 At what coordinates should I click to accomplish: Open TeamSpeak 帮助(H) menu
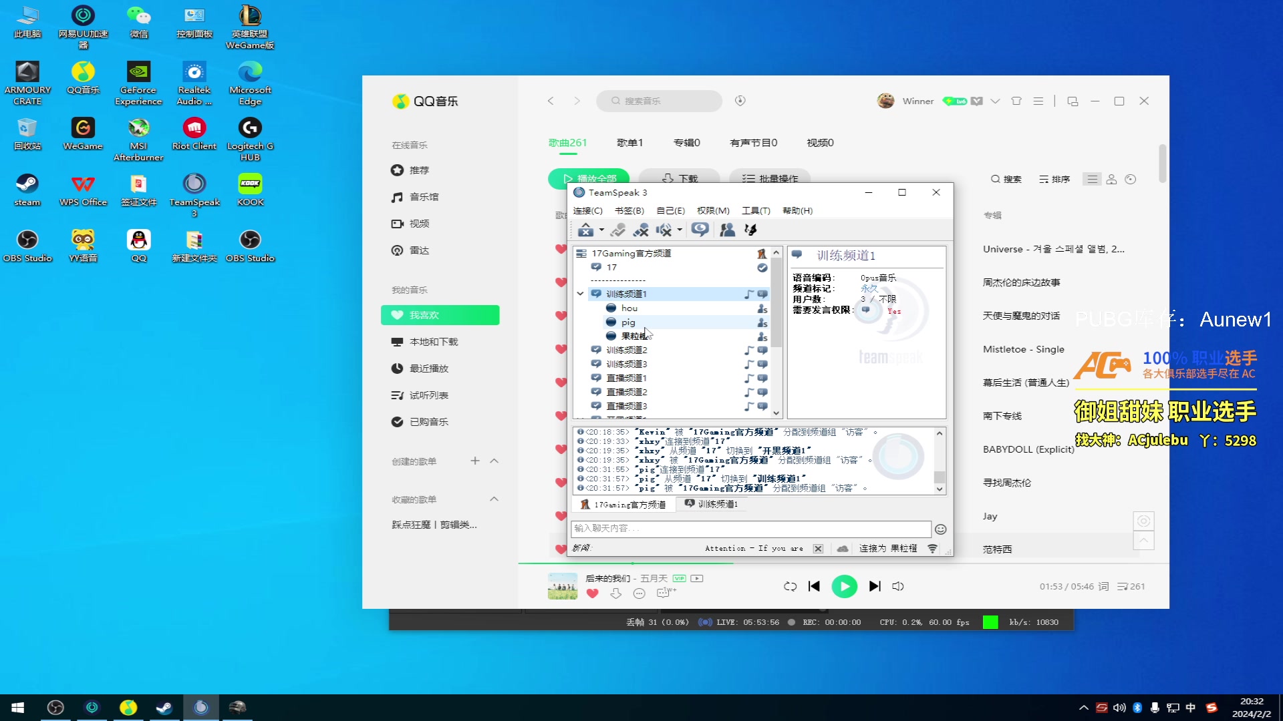pyautogui.click(x=797, y=210)
